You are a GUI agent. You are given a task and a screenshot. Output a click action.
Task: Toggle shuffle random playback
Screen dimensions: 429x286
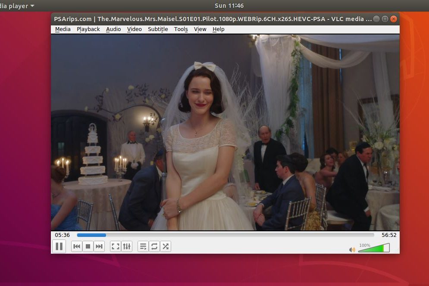pos(166,246)
